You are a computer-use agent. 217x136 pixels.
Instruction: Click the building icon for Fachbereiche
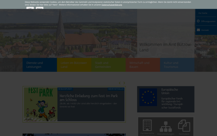coord(147,125)
